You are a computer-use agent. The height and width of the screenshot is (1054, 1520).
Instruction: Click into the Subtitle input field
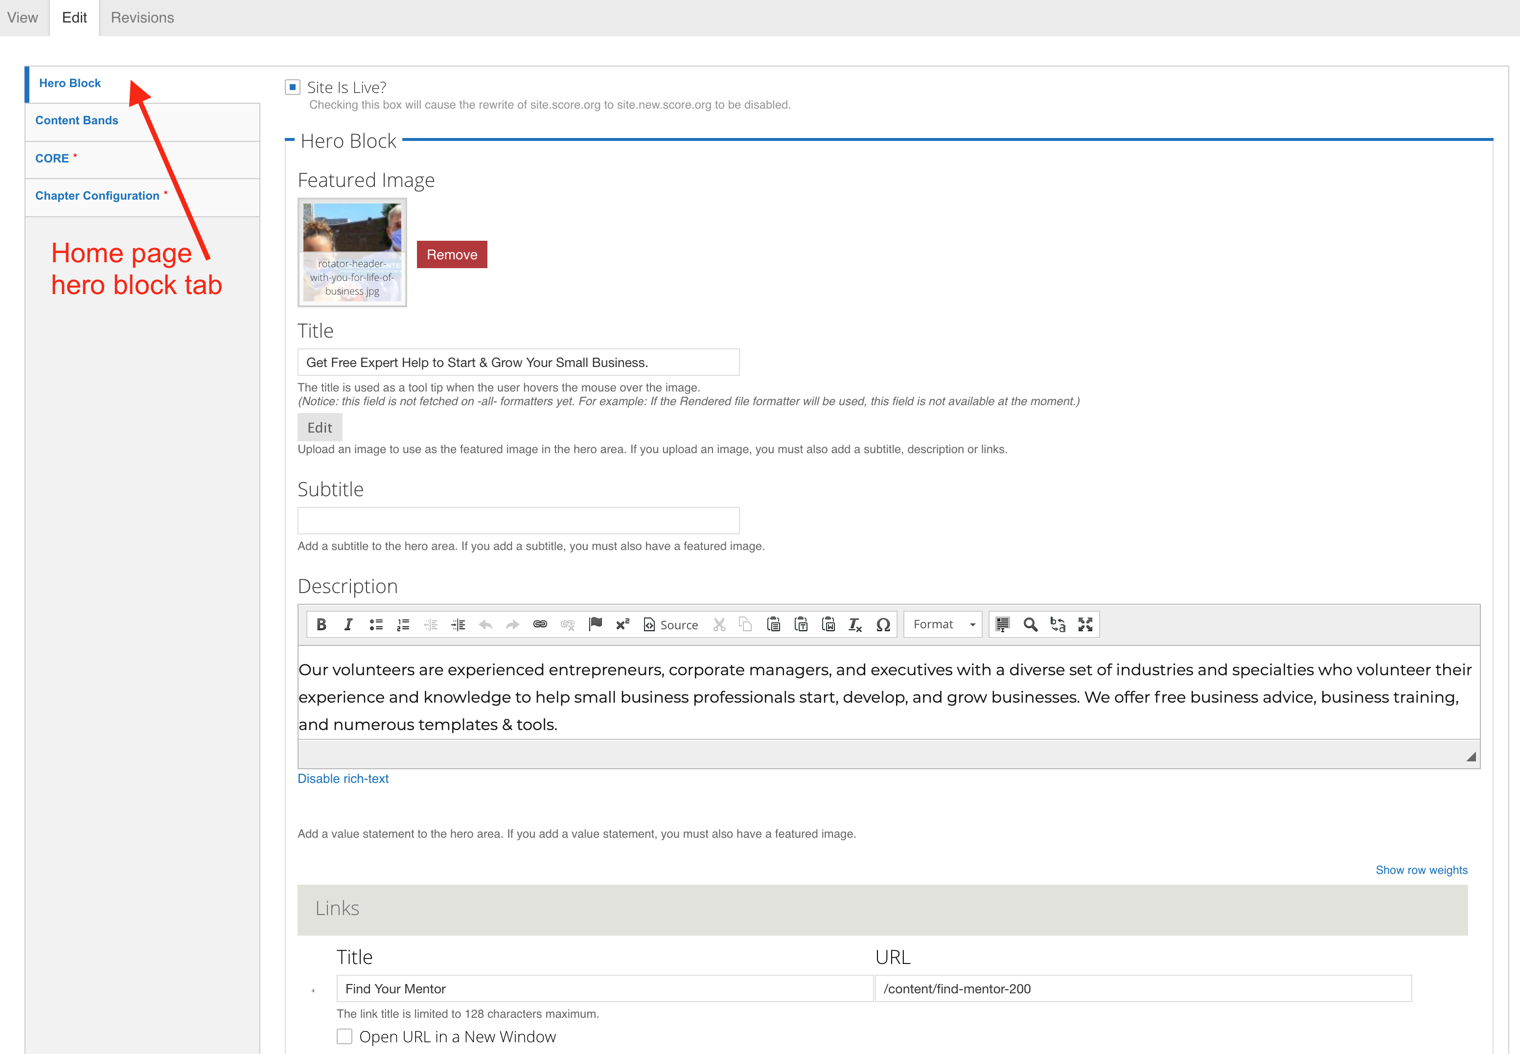pyautogui.click(x=518, y=521)
